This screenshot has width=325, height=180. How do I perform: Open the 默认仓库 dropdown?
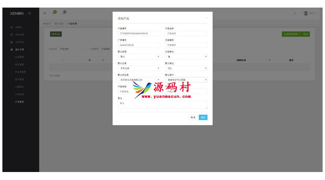tap(138, 68)
